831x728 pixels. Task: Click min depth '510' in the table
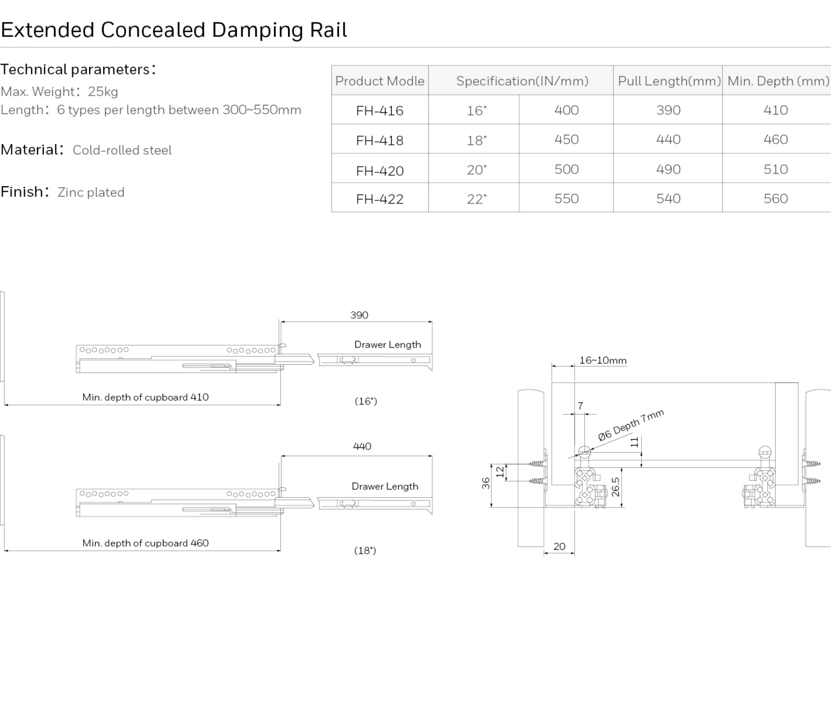point(776,169)
